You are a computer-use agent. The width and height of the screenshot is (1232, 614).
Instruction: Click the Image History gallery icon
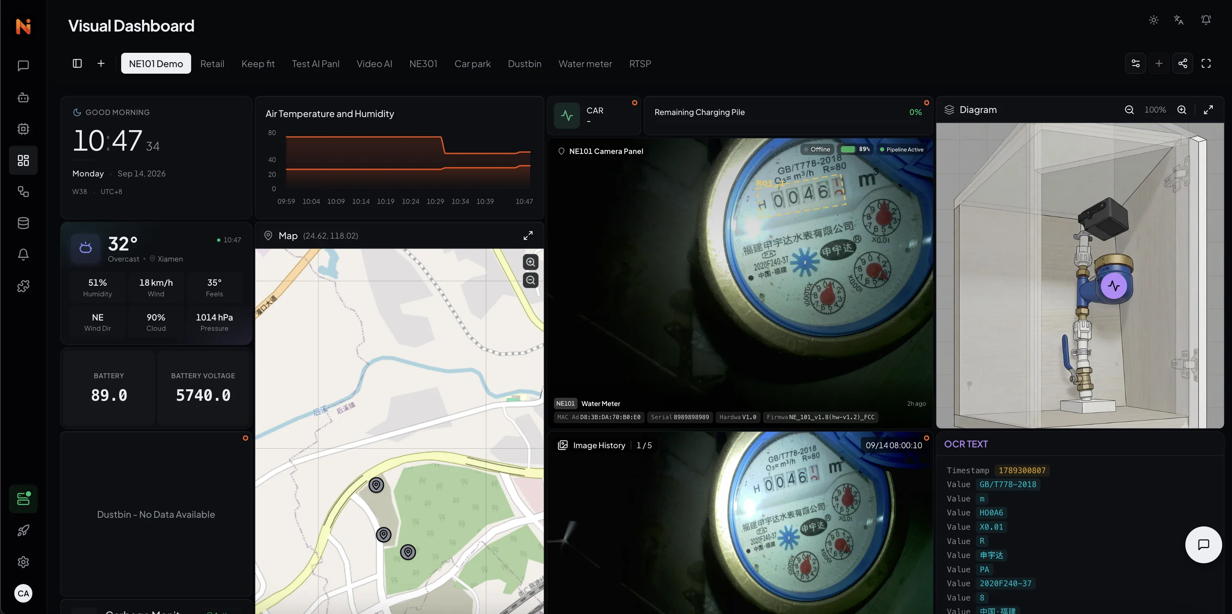563,445
